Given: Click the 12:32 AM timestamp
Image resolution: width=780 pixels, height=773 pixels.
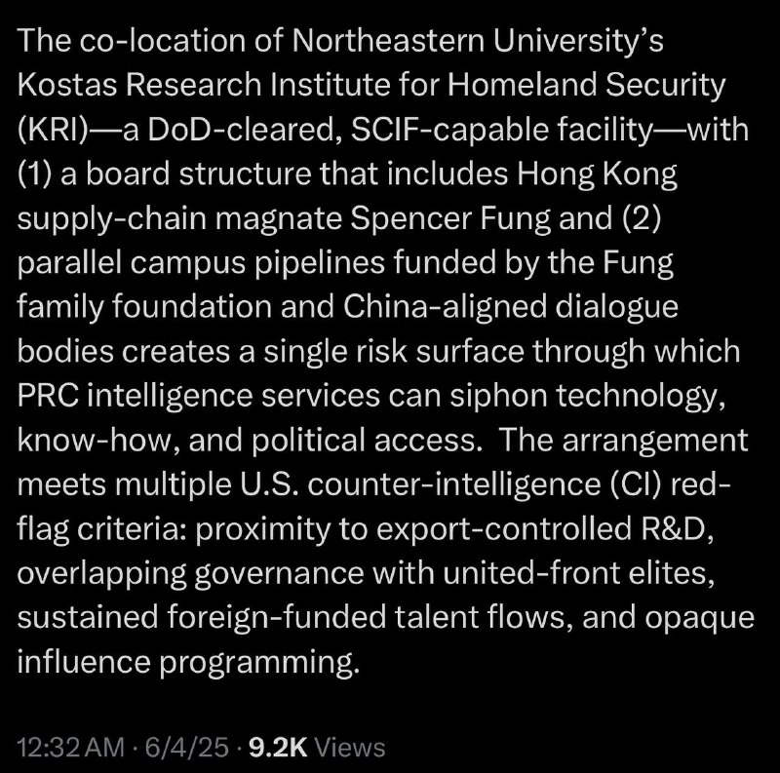Looking at the screenshot, I should click(70, 747).
